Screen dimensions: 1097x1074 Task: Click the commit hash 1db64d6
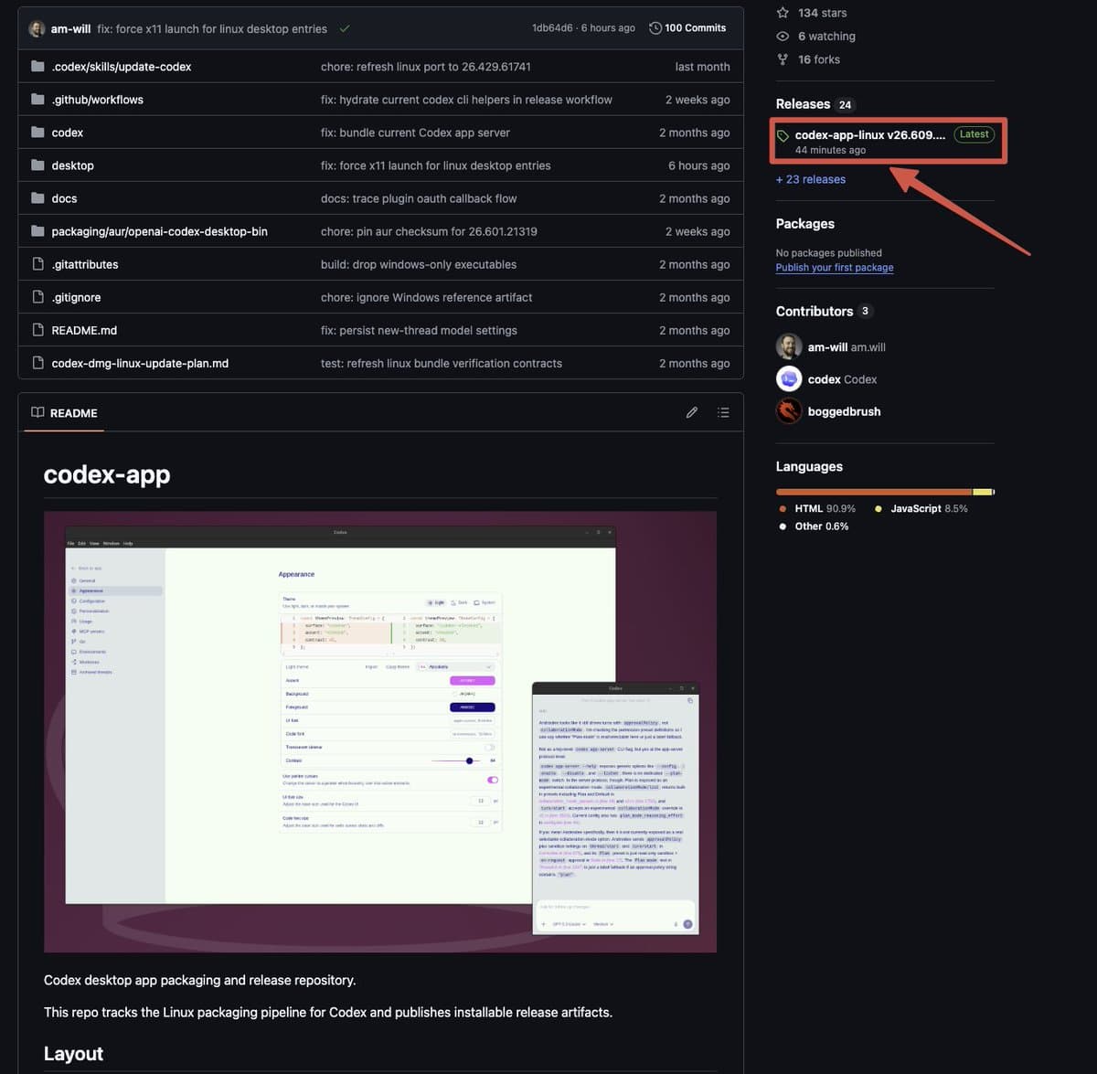552,28
